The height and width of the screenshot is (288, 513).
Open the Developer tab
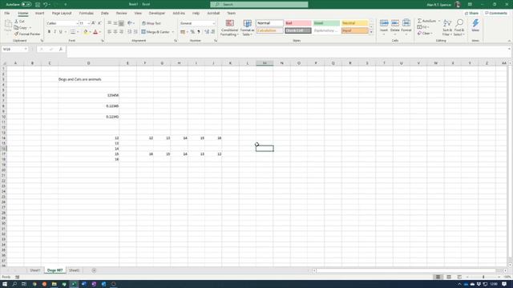click(x=157, y=13)
